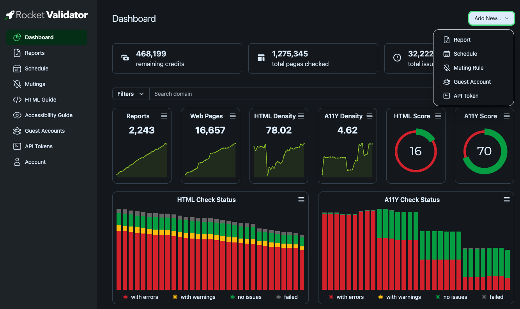
Task: Click the 'Dashboard' page heading
Action: [134, 19]
